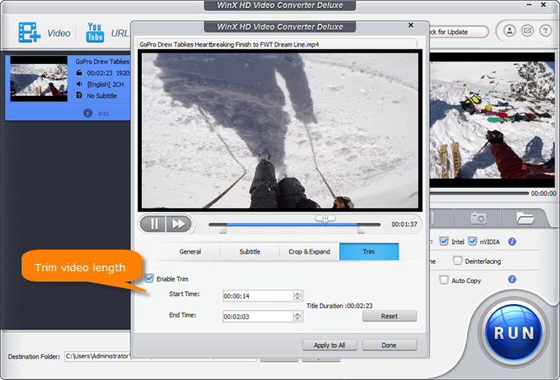The height and width of the screenshot is (380, 560).
Task: Click the info icon next to nVIDIA
Action: tap(512, 242)
